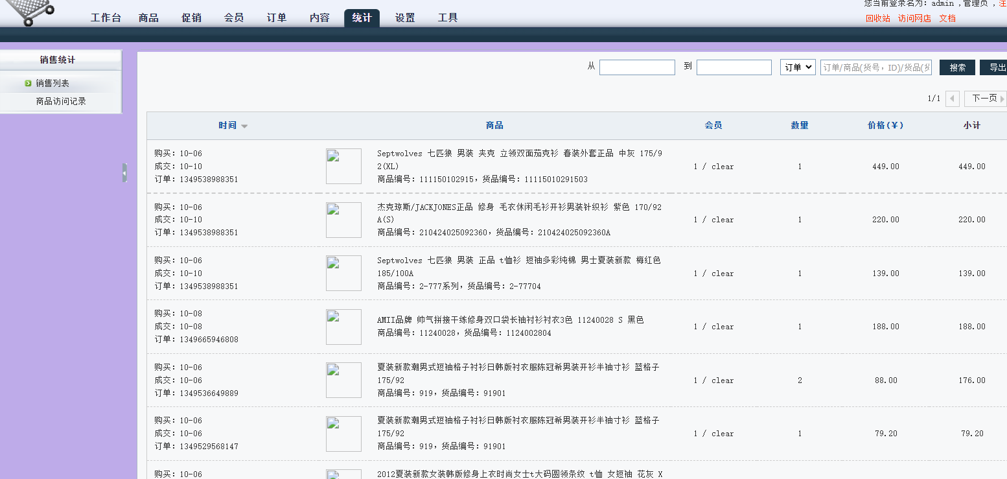Click 1 / clear in the AMII row
The width and height of the screenshot is (1007, 479).
click(x=713, y=327)
